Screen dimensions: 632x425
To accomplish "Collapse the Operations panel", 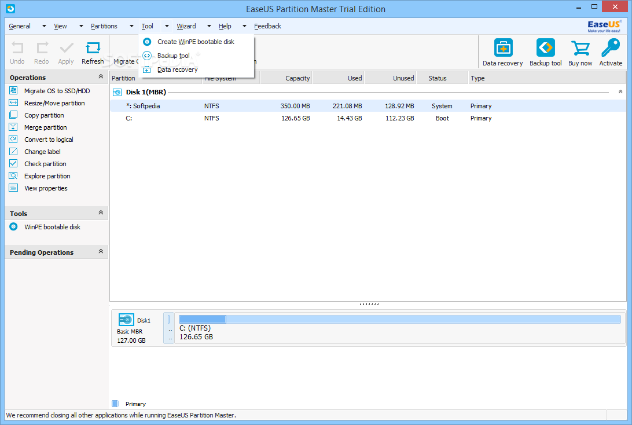I will pos(101,76).
